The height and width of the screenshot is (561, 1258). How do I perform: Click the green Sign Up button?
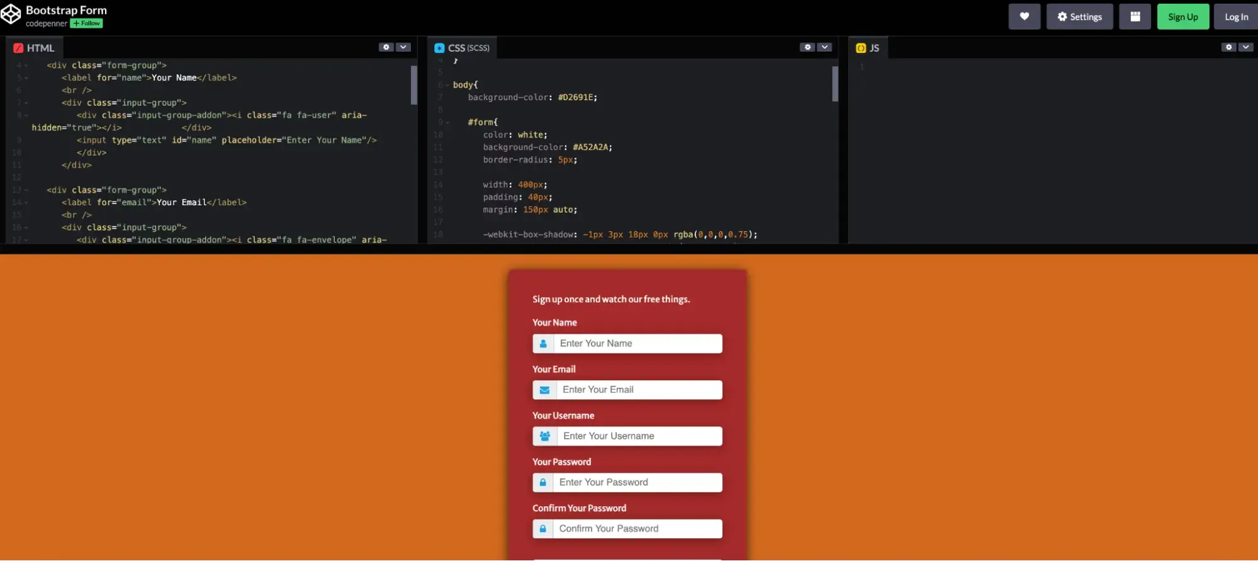click(1182, 17)
